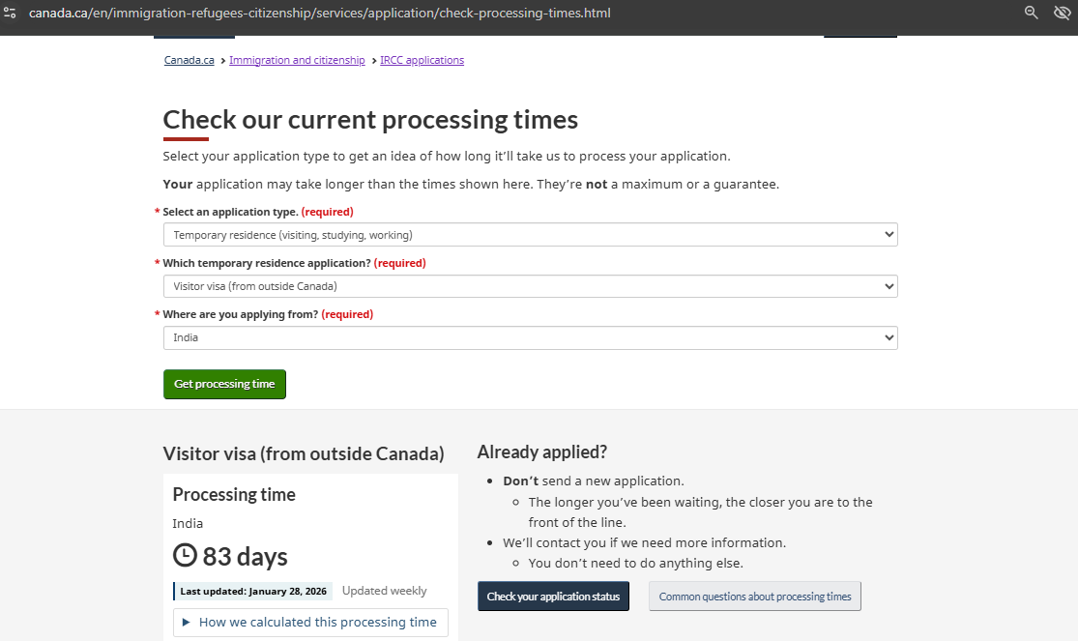Click the Check your application status button
1078x641 pixels.
pyautogui.click(x=553, y=597)
